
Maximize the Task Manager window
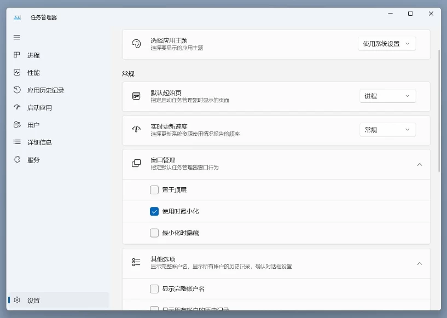[410, 14]
